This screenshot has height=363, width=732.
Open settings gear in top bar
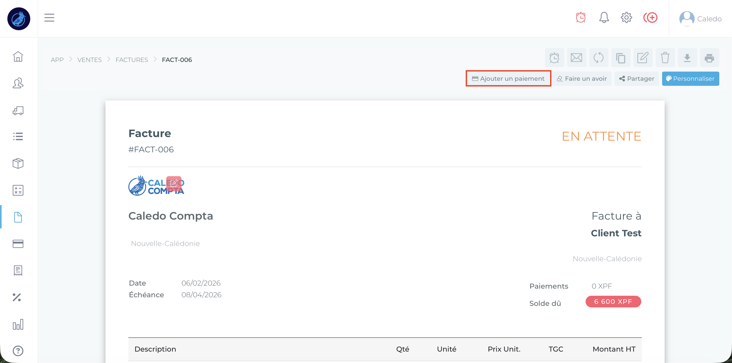click(626, 18)
